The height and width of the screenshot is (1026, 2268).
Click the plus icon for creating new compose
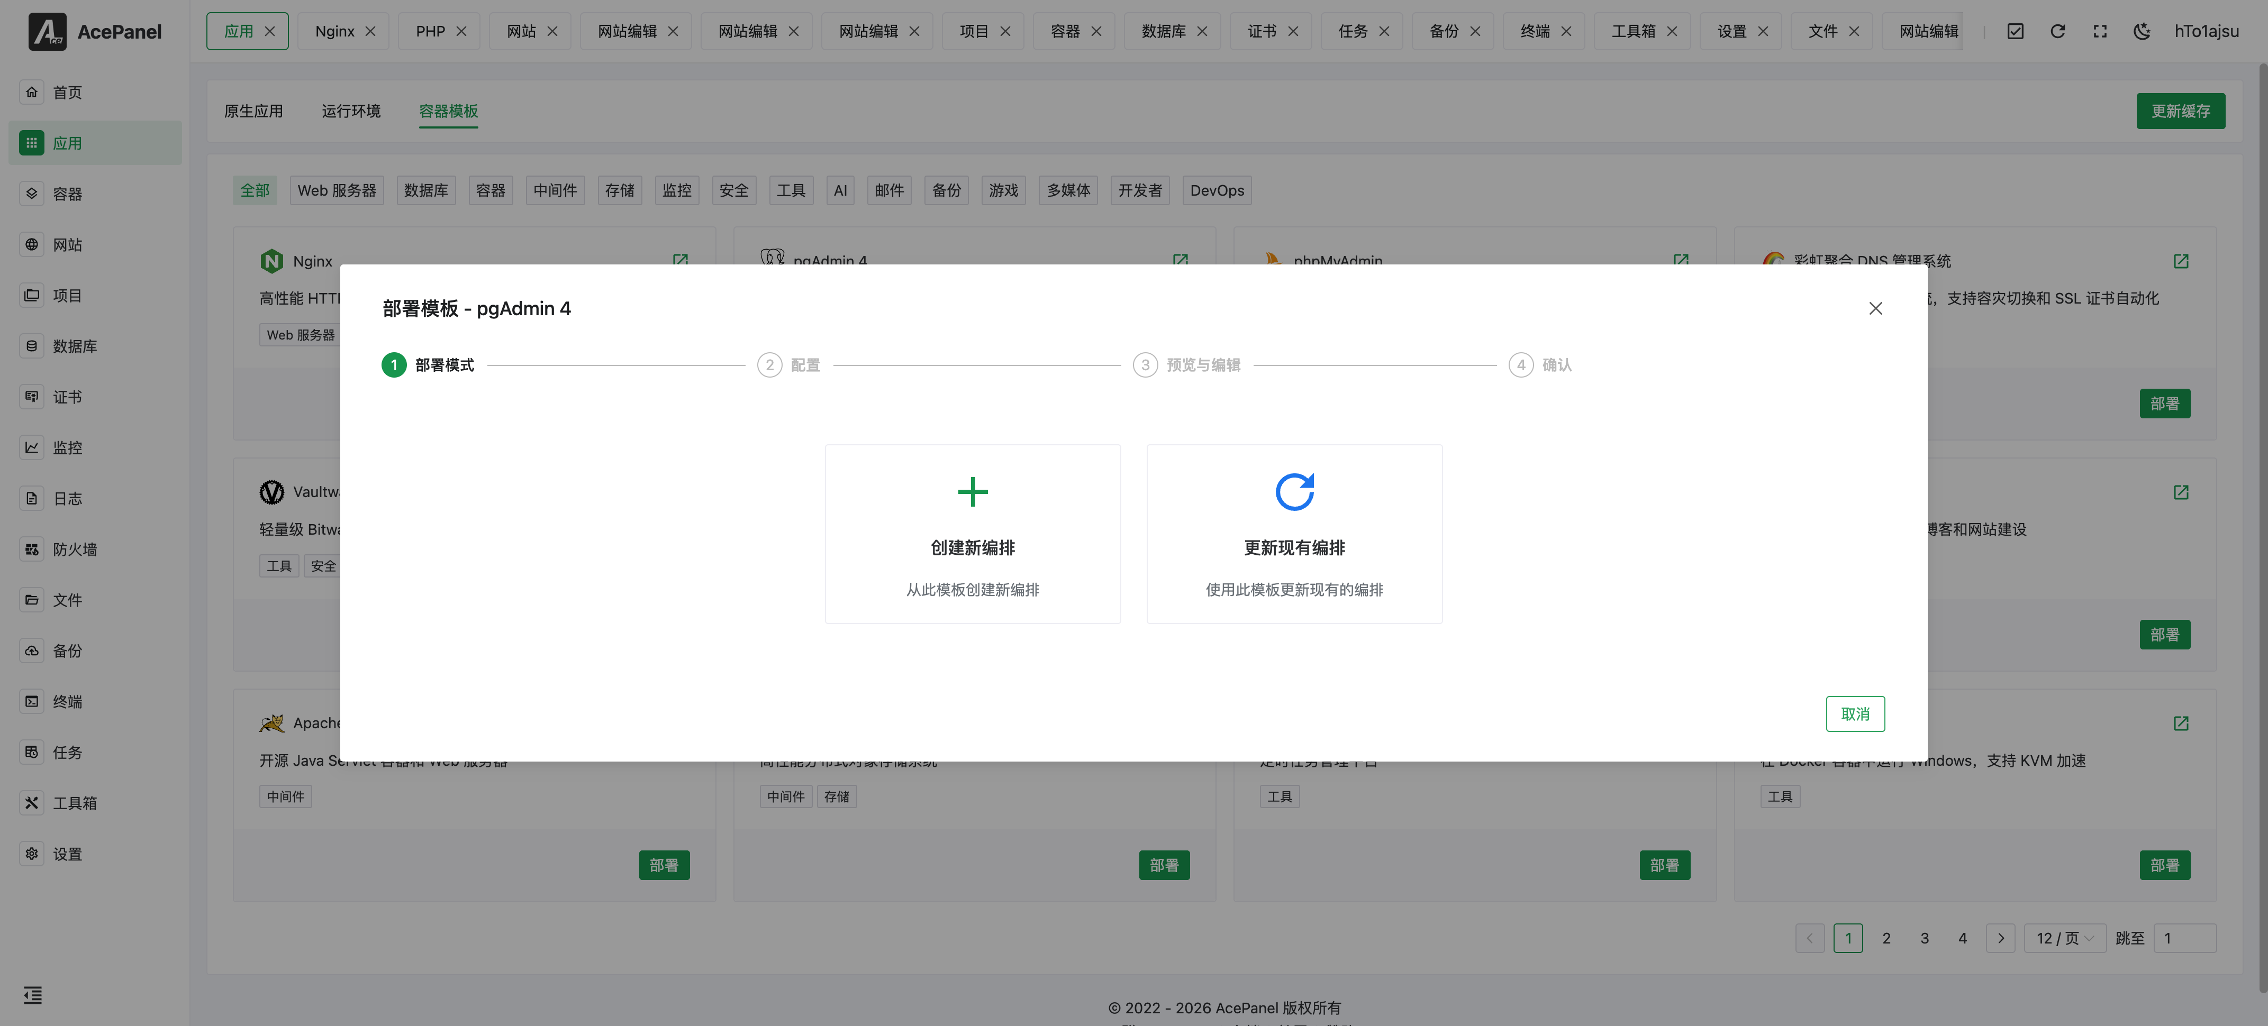tap(972, 492)
